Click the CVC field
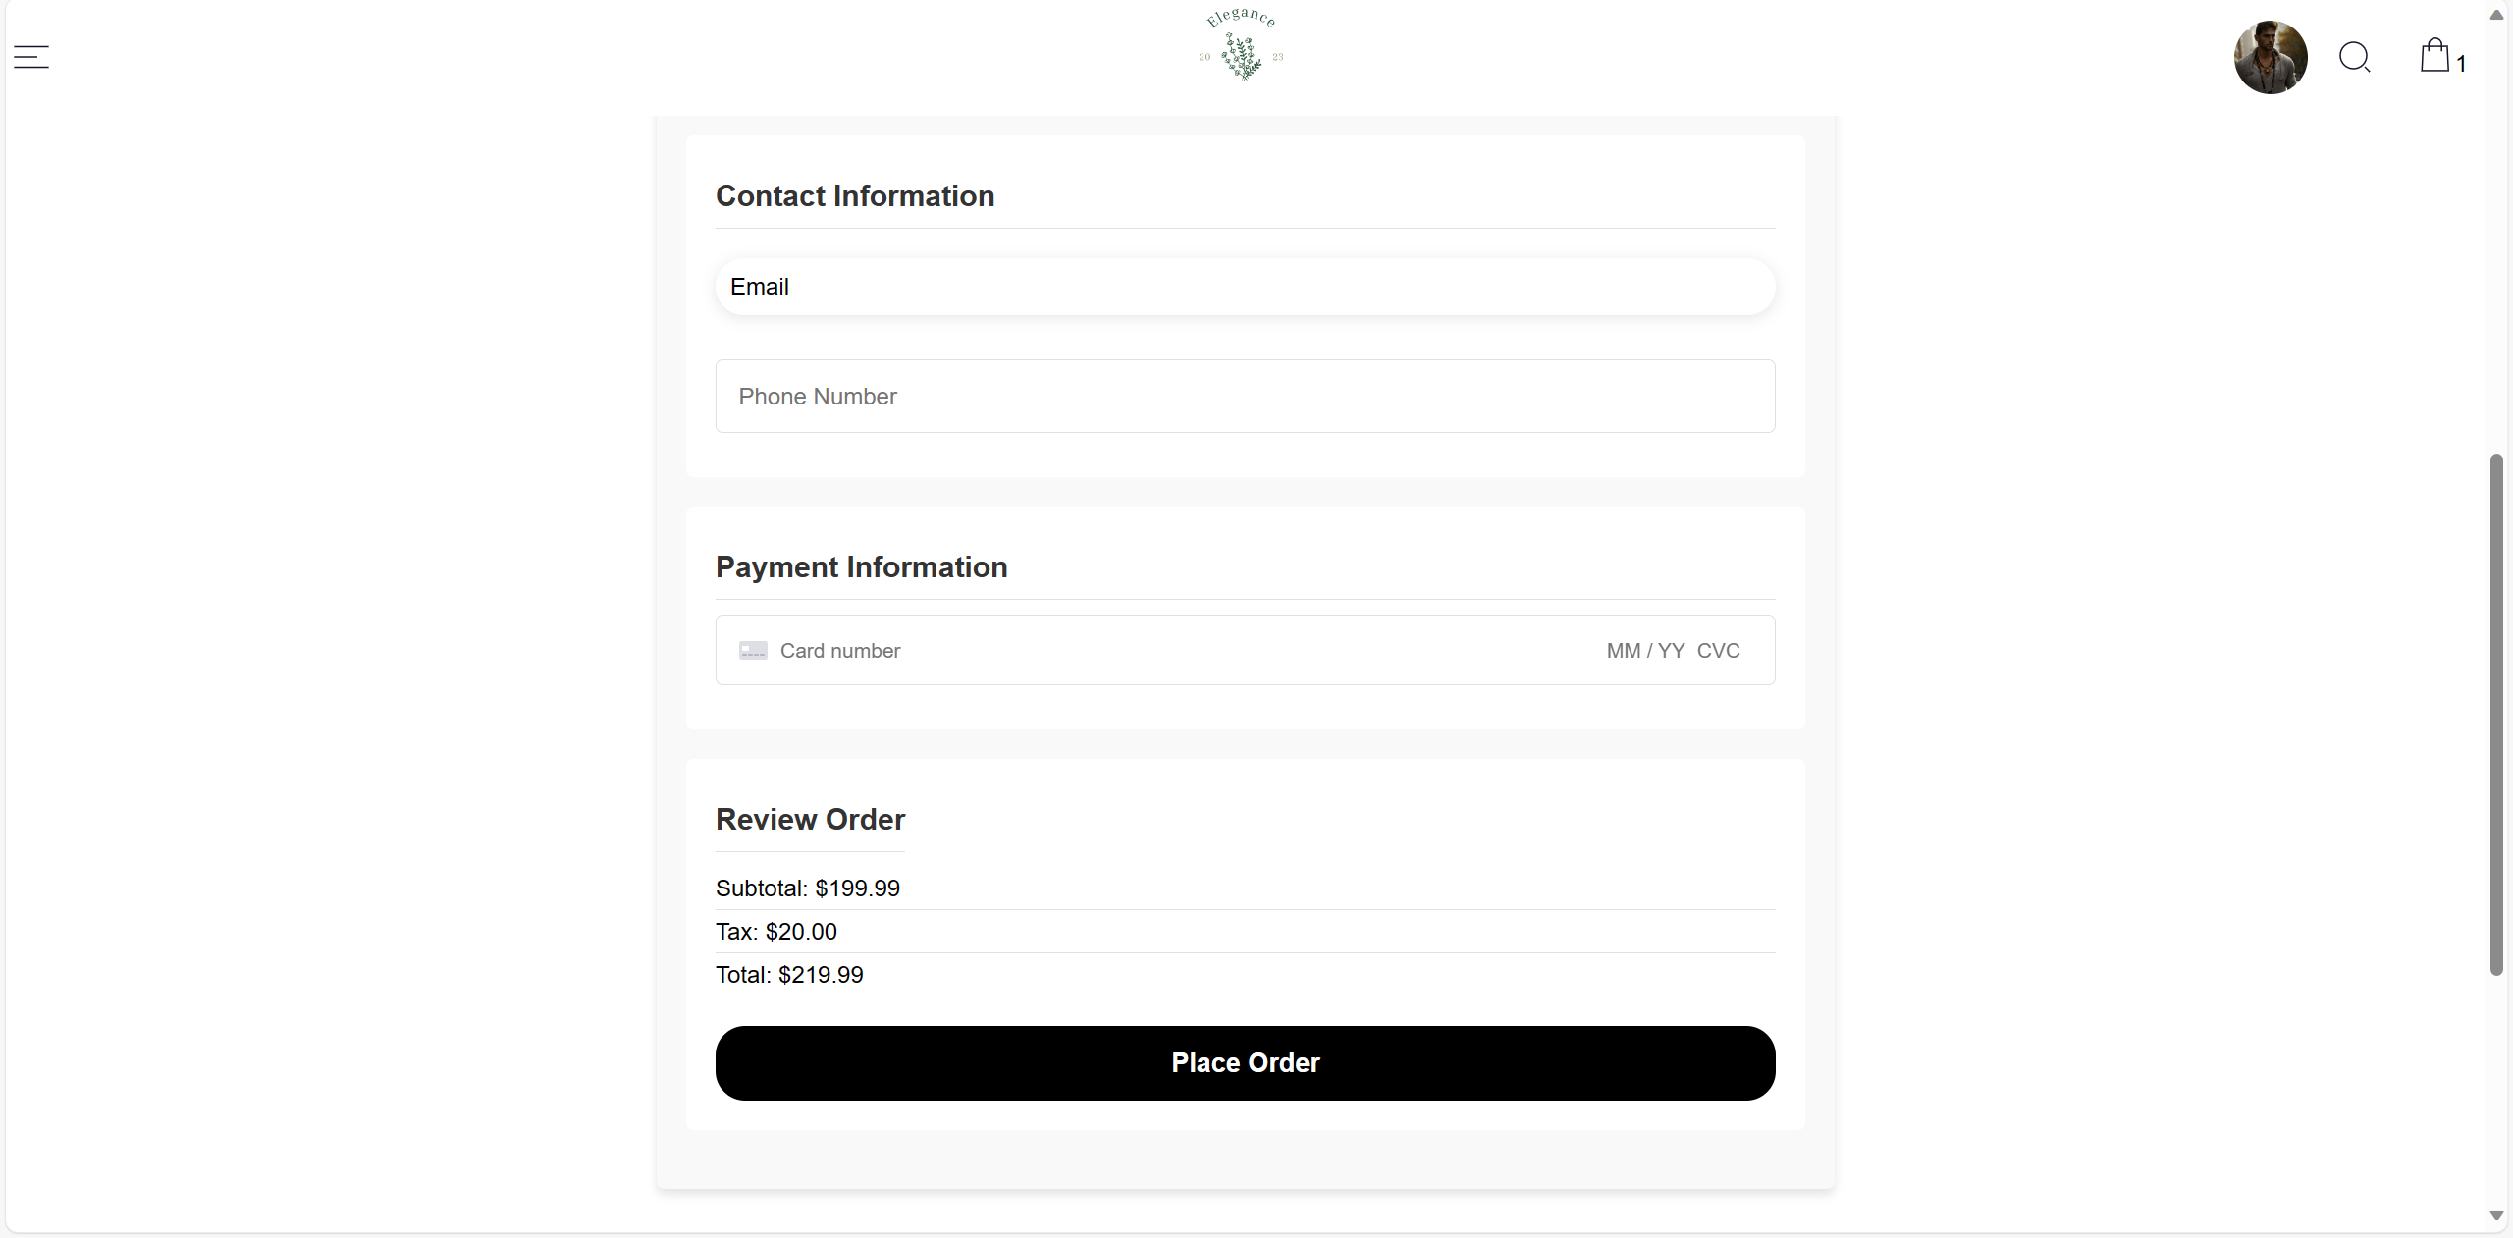 pyautogui.click(x=1719, y=651)
